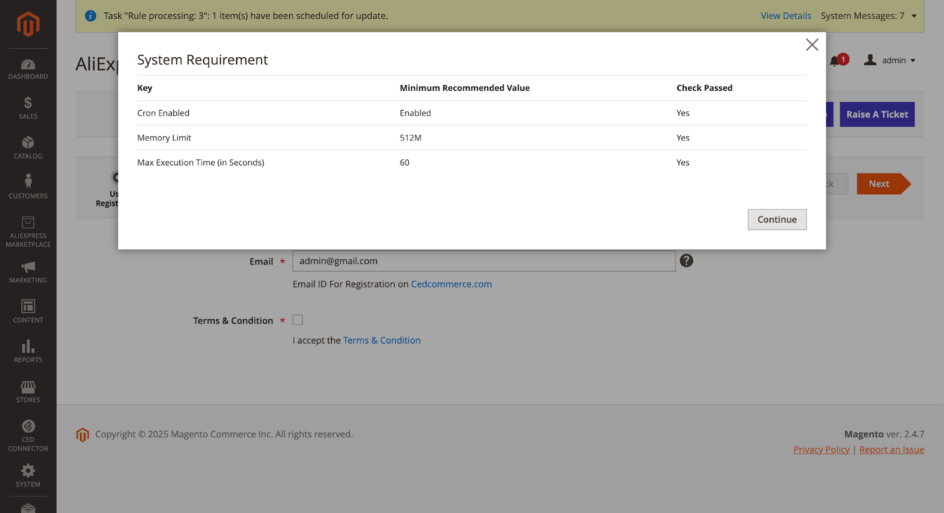Open the Marketing megaphone icon
Image resolution: width=944 pixels, height=513 pixels.
click(x=28, y=267)
